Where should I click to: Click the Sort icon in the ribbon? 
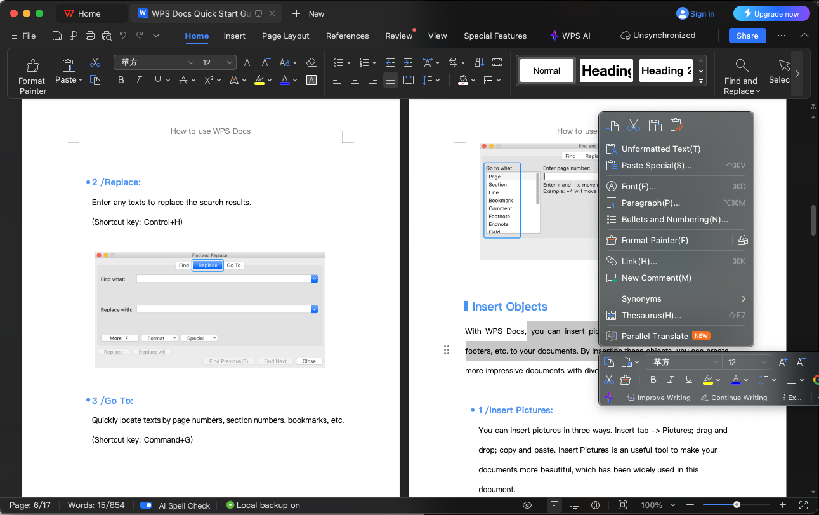point(480,62)
